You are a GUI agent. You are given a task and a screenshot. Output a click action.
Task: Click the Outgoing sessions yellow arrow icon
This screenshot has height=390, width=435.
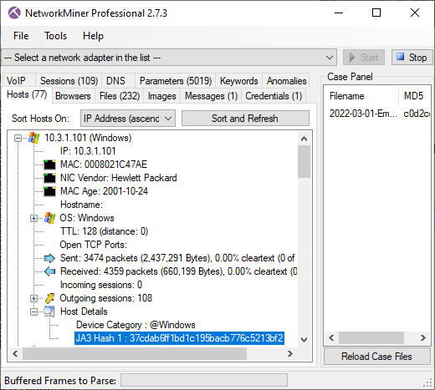click(x=49, y=298)
